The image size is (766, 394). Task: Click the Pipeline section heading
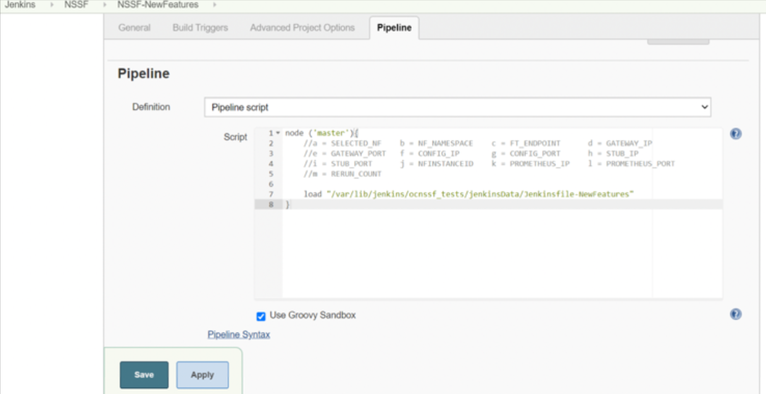point(143,74)
